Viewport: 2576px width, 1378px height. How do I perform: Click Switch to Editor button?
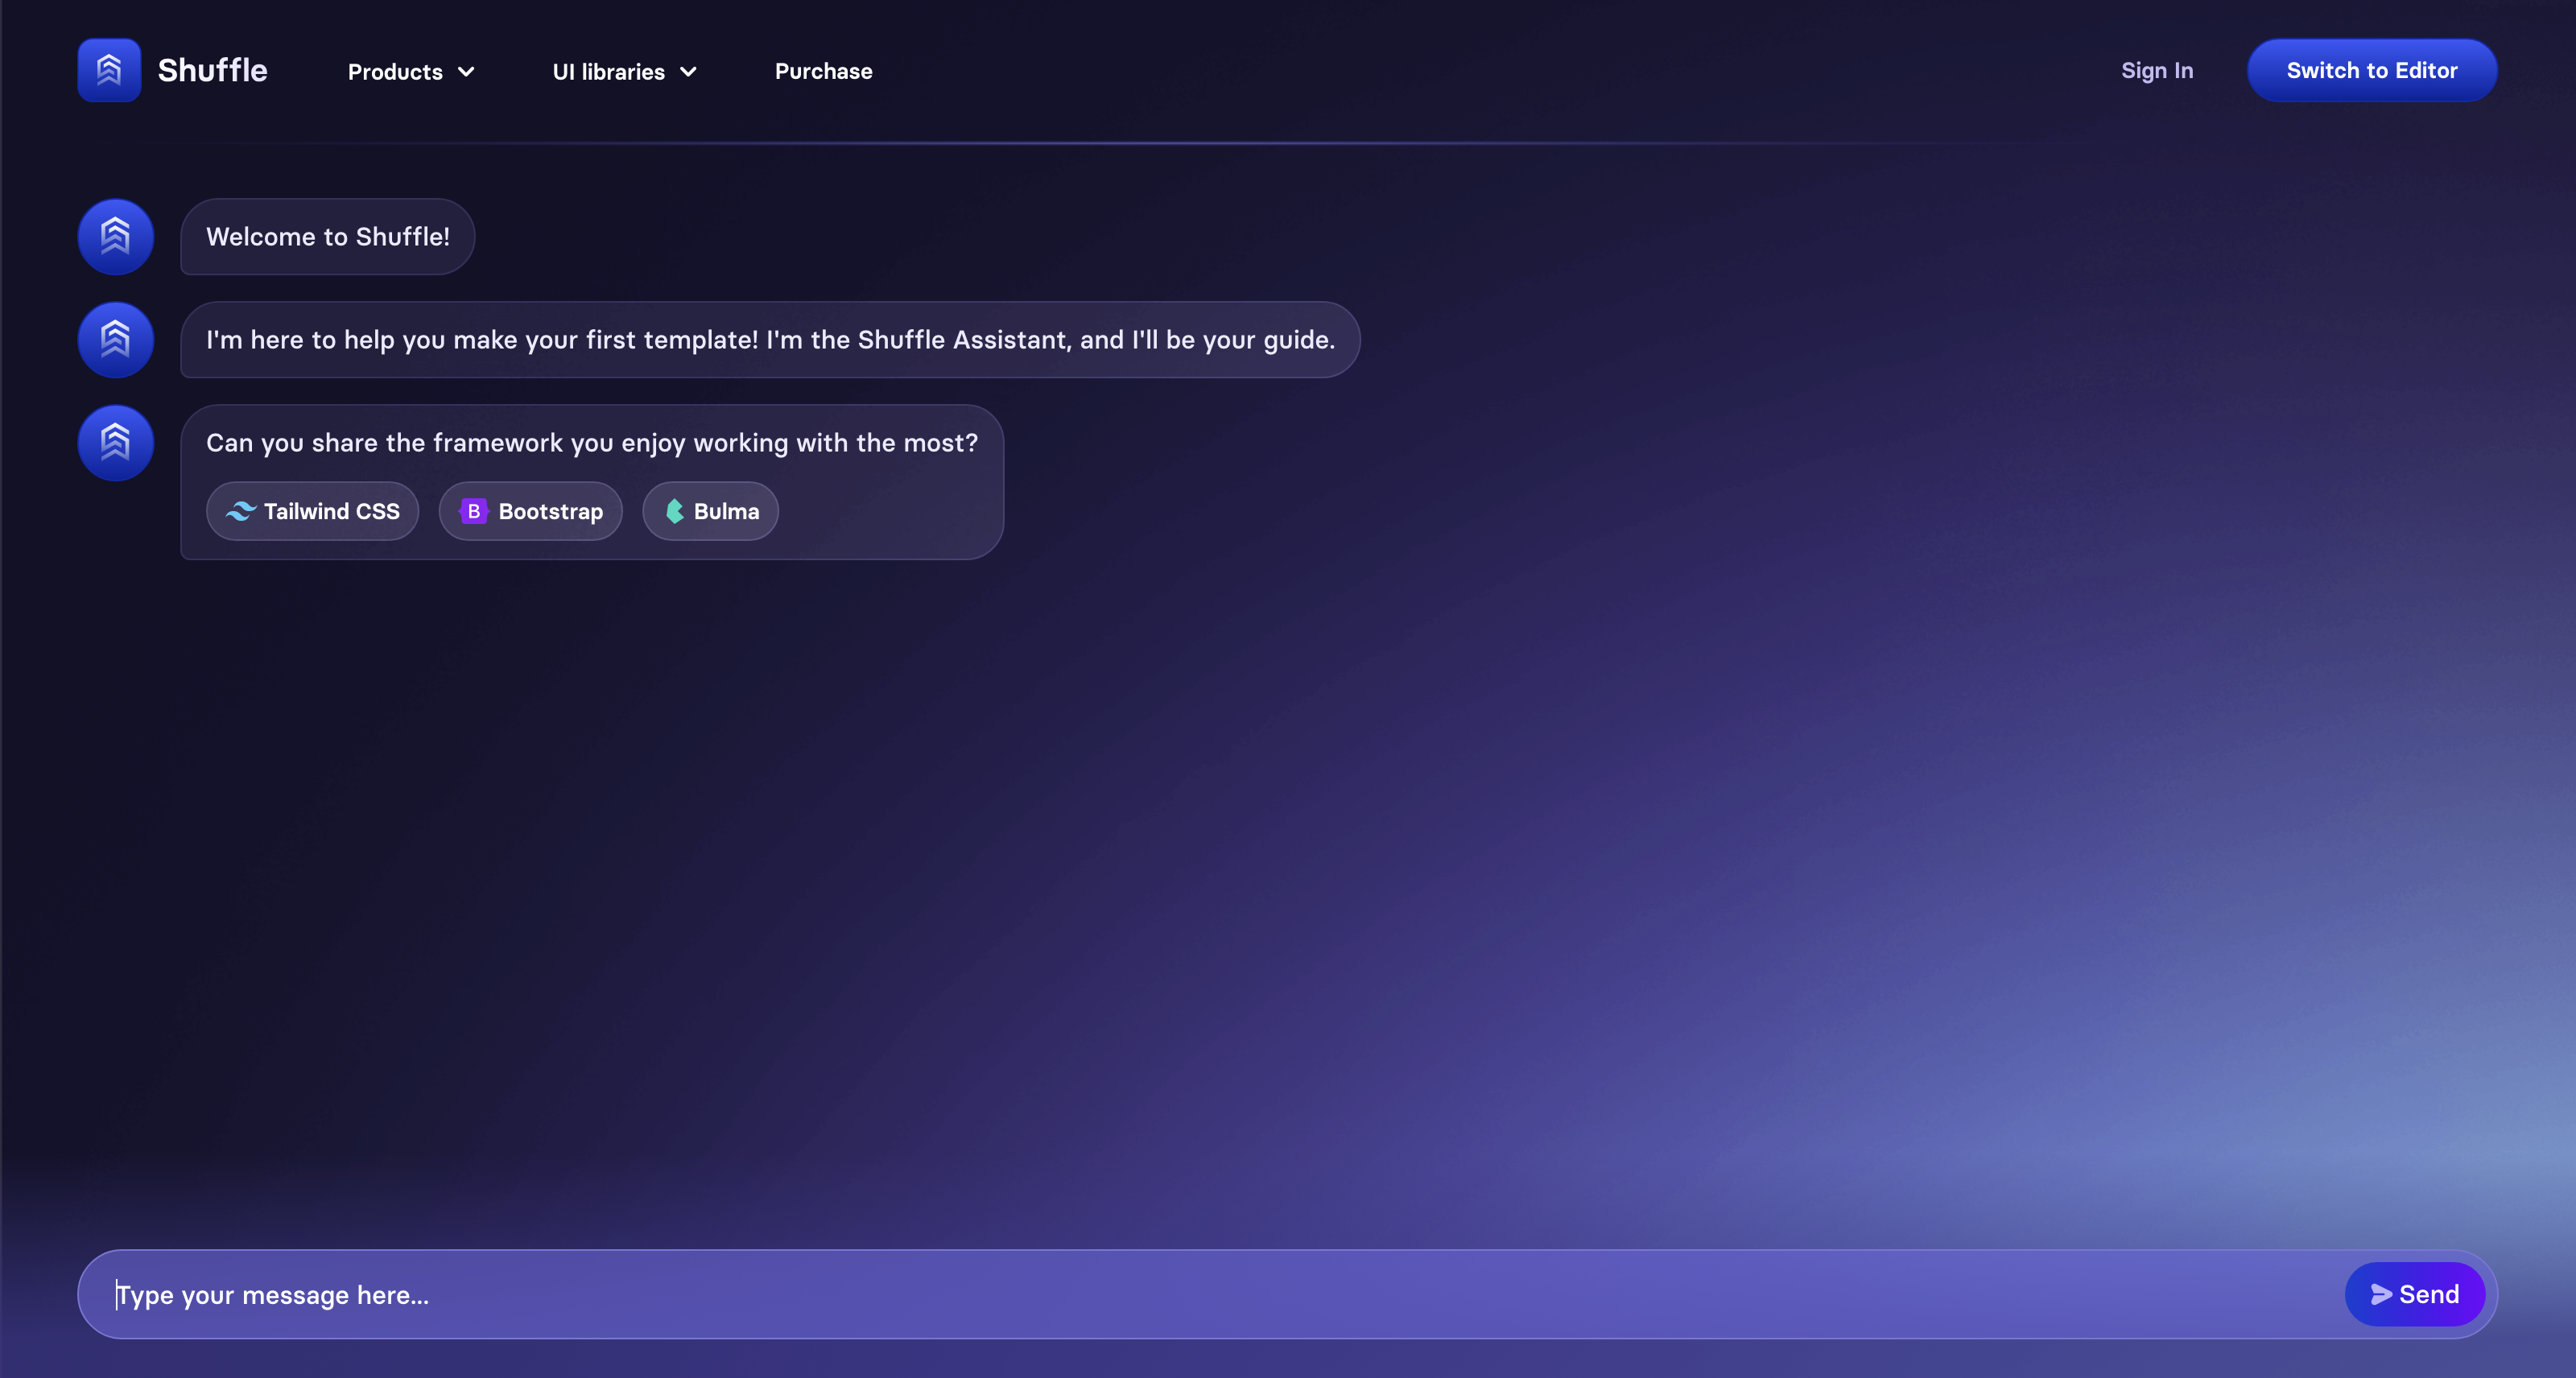coord(2372,70)
